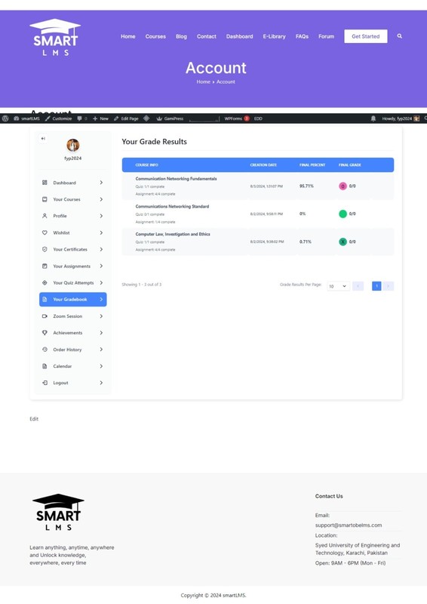This screenshot has height=604, width=427.
Task: Collapse the account sidebar arrow icon
Action: [x=43, y=138]
